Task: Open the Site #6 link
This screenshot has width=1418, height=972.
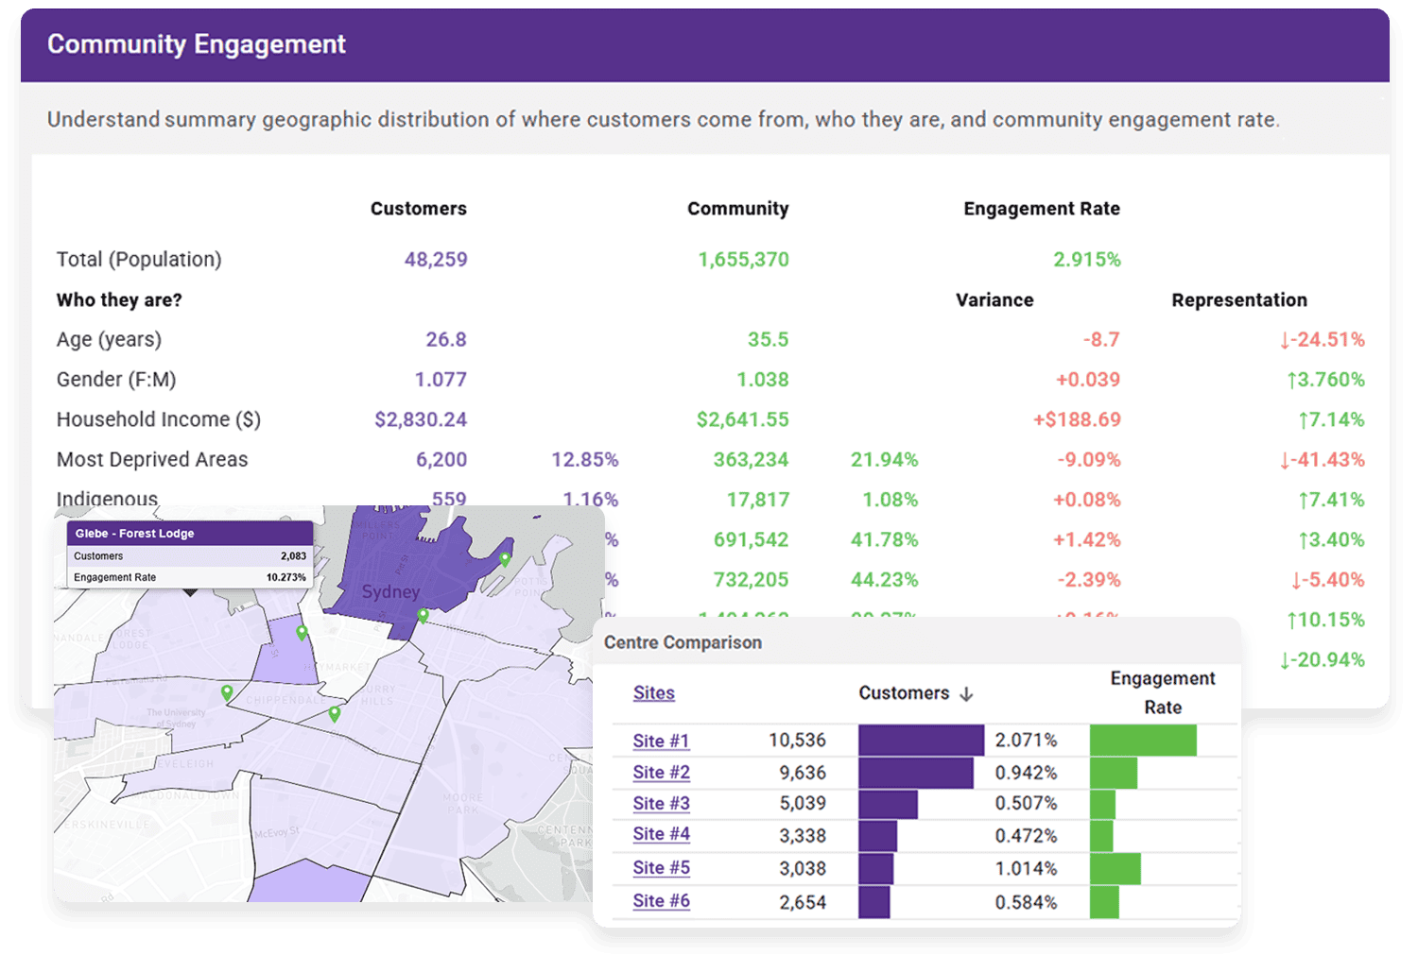Action: pos(661,900)
